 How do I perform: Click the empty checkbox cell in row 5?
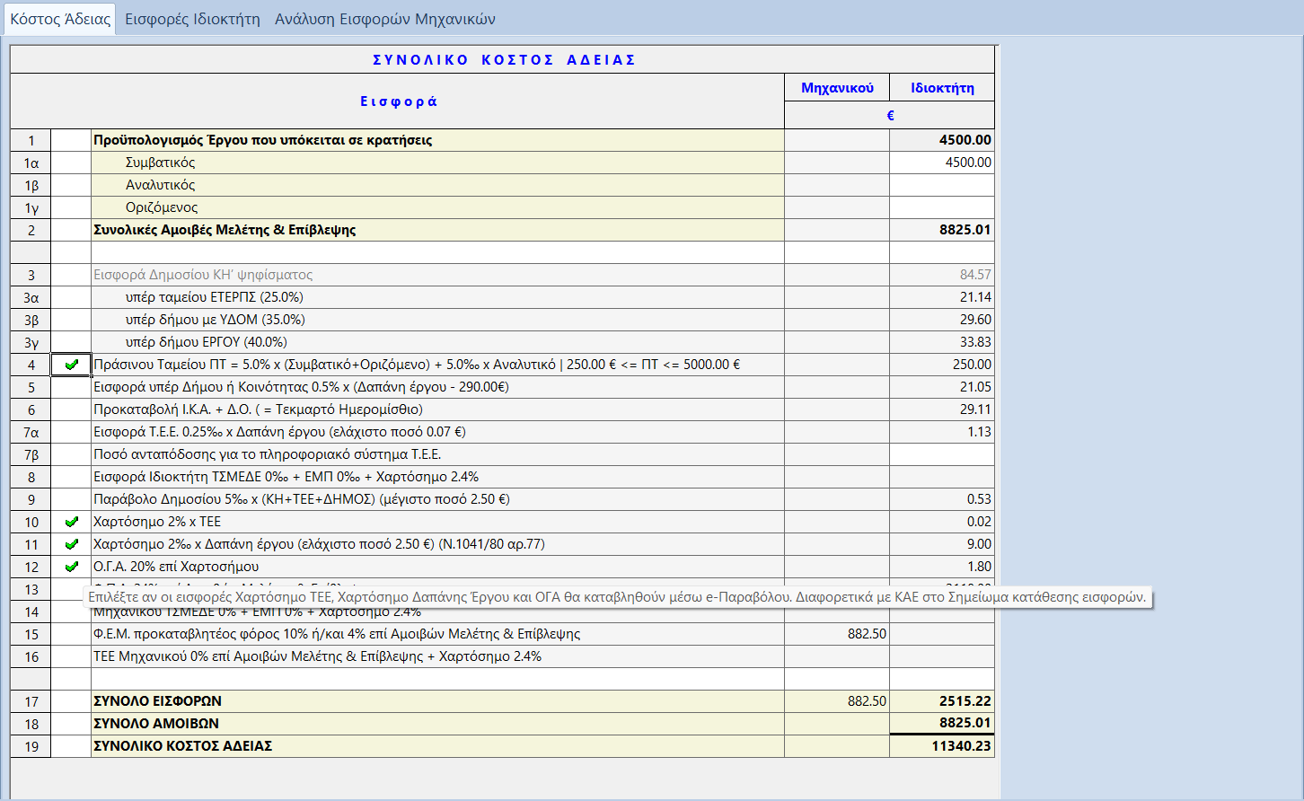[71, 387]
